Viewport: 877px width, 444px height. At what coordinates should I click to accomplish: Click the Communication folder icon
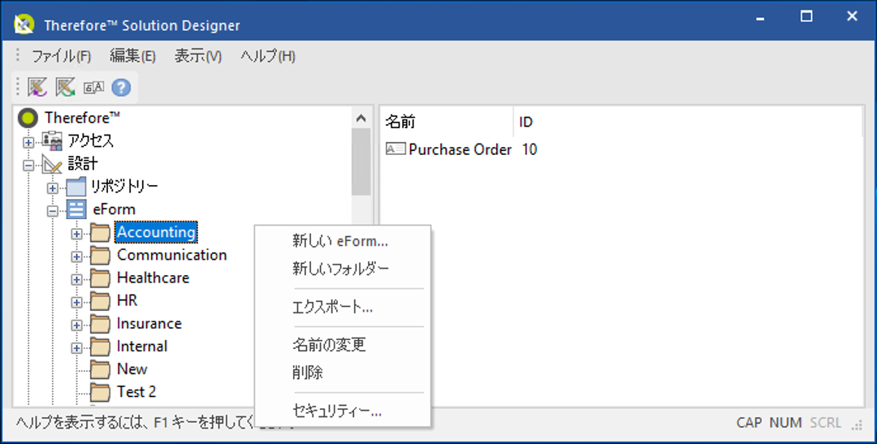tap(100, 256)
